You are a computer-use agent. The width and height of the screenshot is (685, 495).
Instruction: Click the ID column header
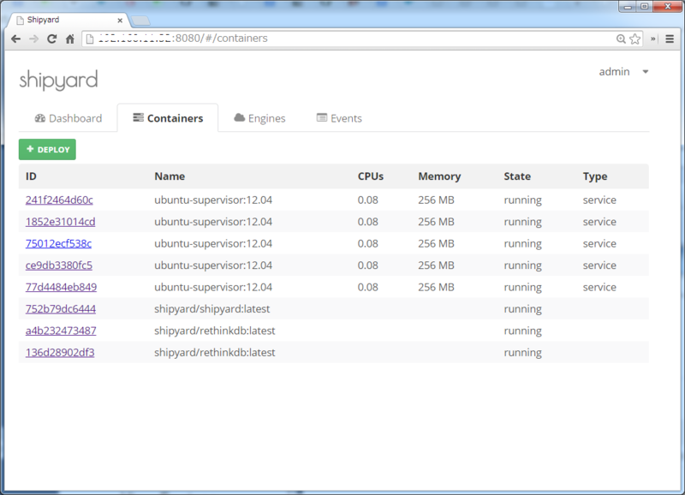pyautogui.click(x=31, y=176)
